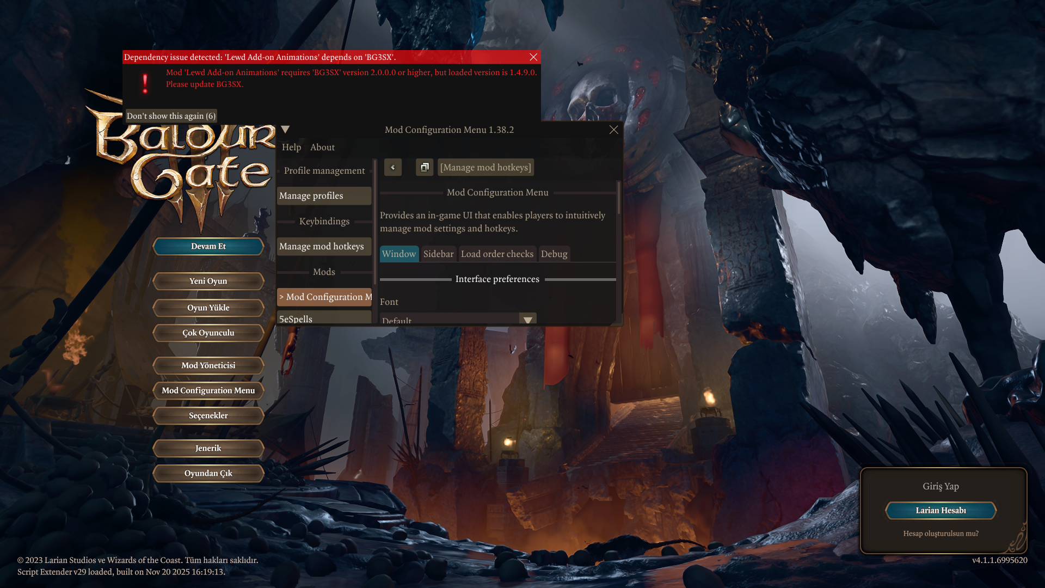Image resolution: width=1045 pixels, height=588 pixels.
Task: Click the Giriş Yap heading text
Action: point(941,486)
